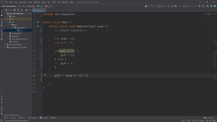Run class Main from gutter arrow on line 3
The height and width of the screenshot is (122, 217).
click(38, 22)
